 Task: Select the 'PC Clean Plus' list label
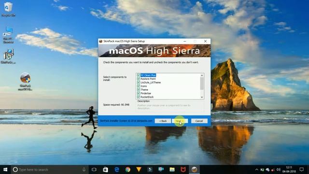[148, 75]
